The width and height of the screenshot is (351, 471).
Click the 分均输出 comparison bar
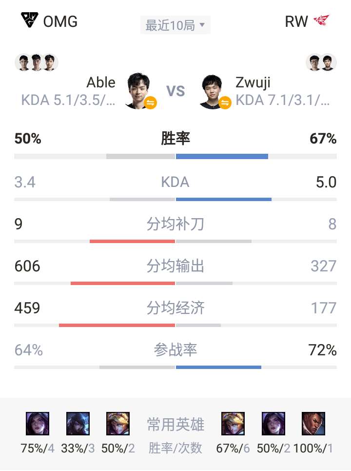pyautogui.click(x=175, y=283)
